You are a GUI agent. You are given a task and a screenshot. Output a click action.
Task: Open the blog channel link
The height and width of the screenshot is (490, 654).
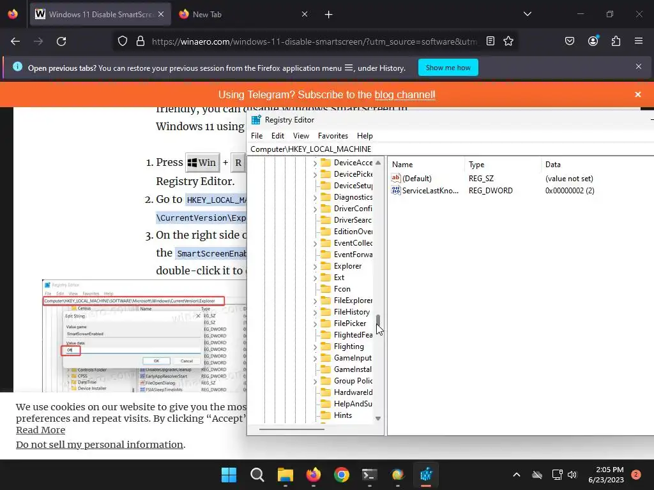[404, 94]
